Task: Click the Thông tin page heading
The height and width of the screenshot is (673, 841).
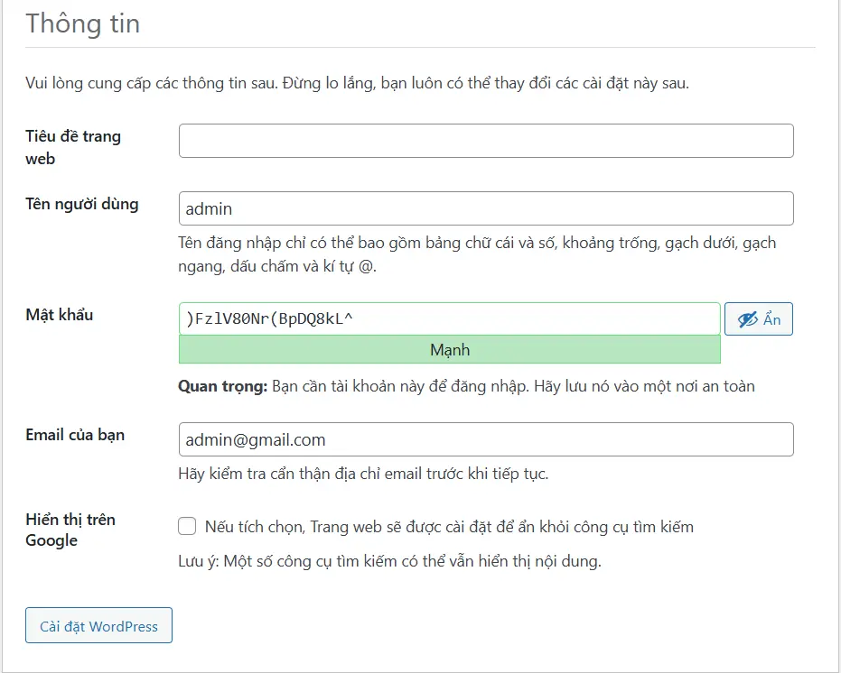Action: click(x=83, y=24)
